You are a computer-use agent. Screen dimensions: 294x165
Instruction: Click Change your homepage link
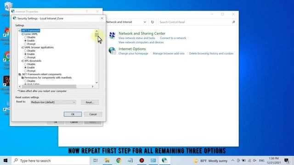133,54
